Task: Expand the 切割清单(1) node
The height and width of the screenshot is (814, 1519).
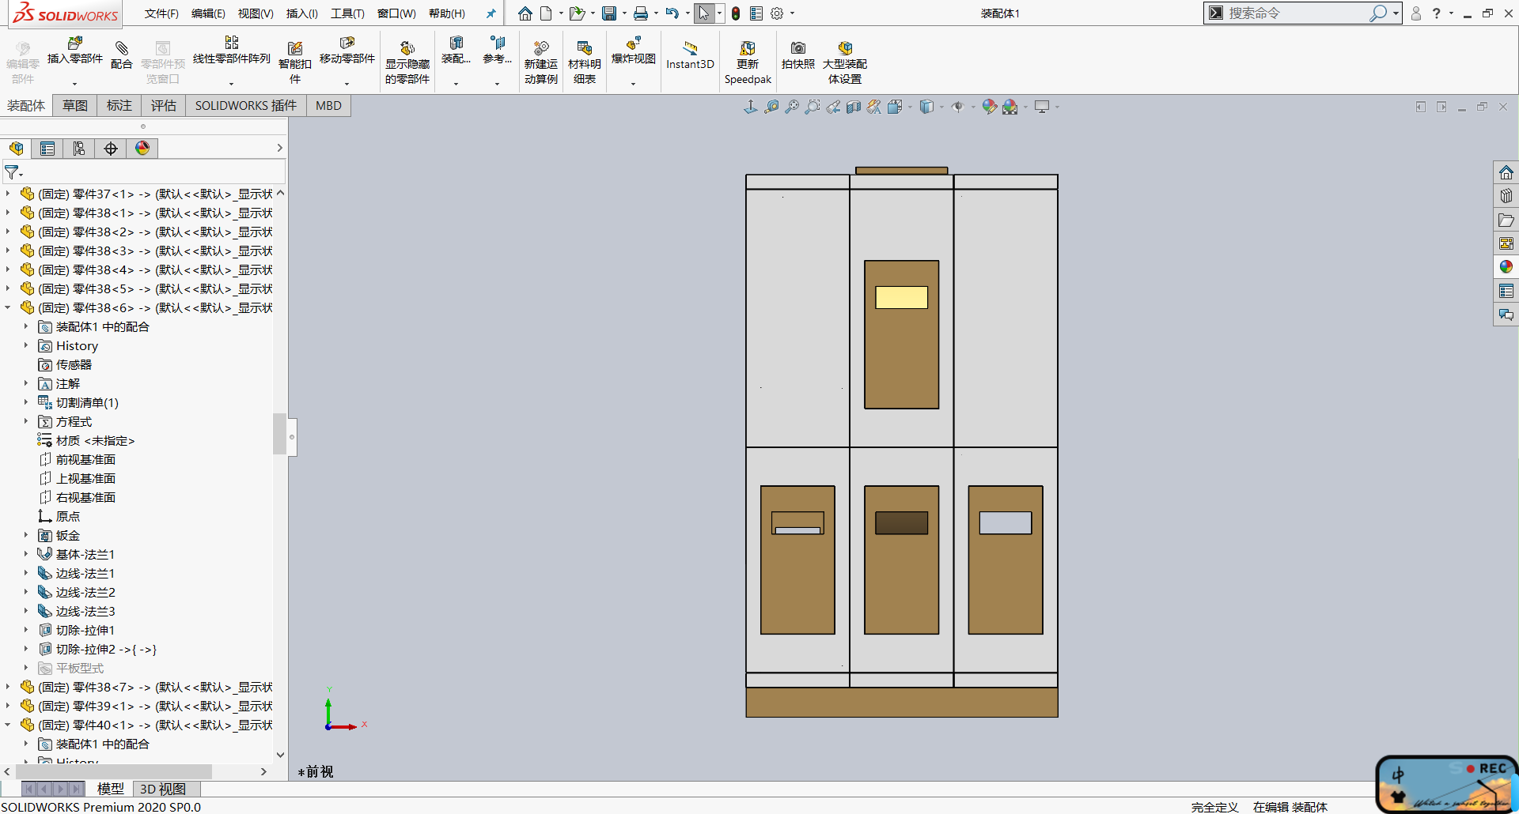Action: [x=25, y=402]
